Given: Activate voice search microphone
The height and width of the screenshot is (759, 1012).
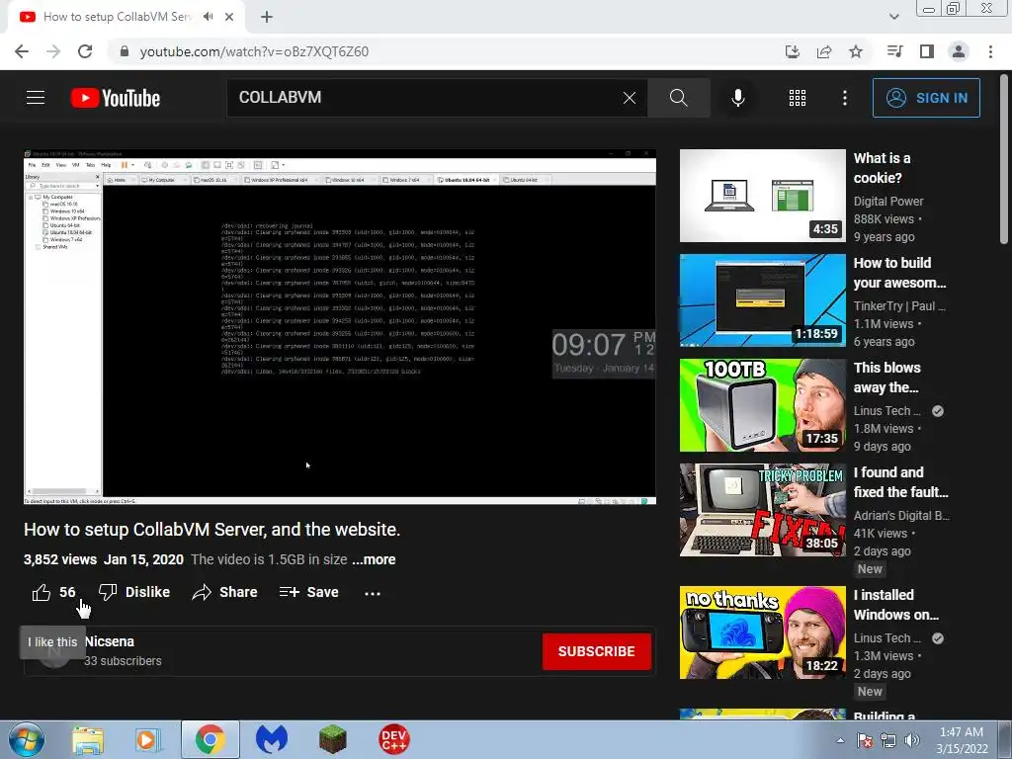Looking at the screenshot, I should [x=737, y=98].
